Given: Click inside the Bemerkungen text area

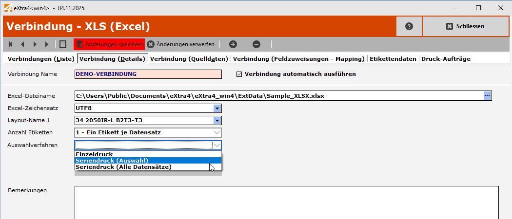Looking at the screenshot, I should pyautogui.click(x=287, y=202).
